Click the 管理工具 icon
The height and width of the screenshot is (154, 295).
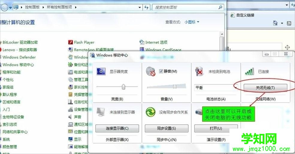pos(71,80)
